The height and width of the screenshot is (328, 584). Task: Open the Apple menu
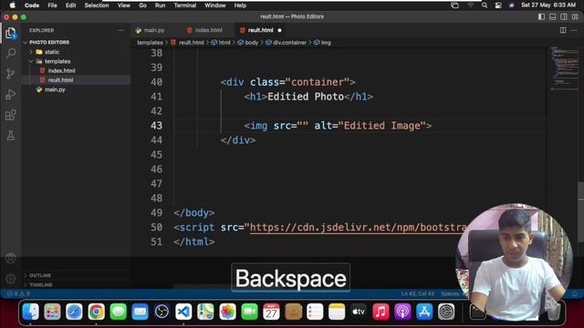click(13, 5)
